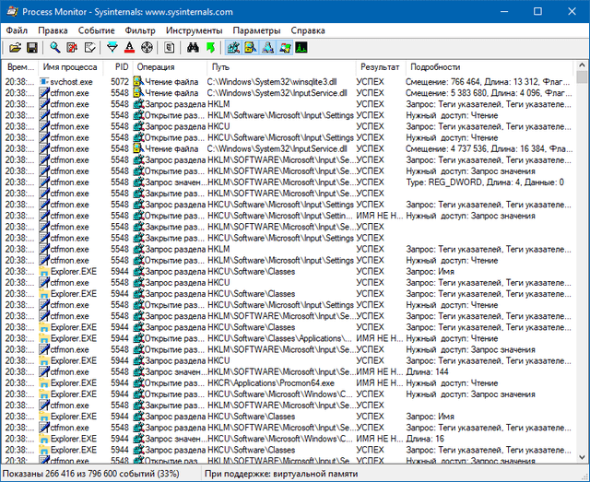Click the Open log file toolbar icon
The height and width of the screenshot is (482, 590).
[x=13, y=47]
